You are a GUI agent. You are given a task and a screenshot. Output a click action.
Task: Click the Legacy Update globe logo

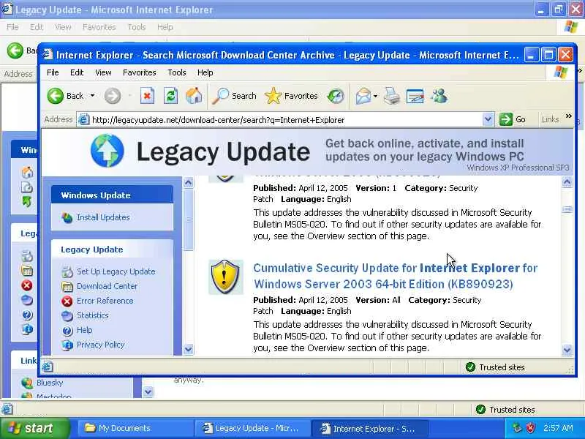[x=107, y=151]
